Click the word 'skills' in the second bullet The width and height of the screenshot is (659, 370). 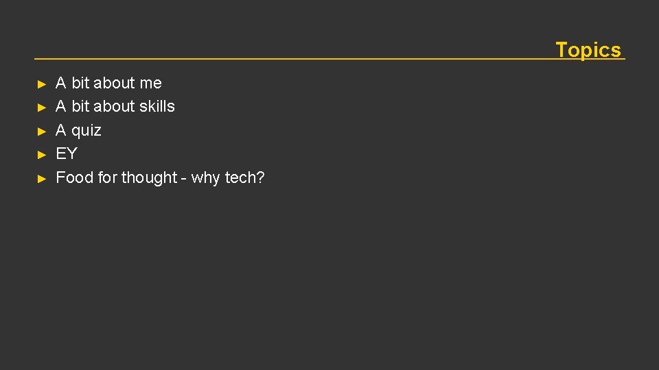[157, 107]
